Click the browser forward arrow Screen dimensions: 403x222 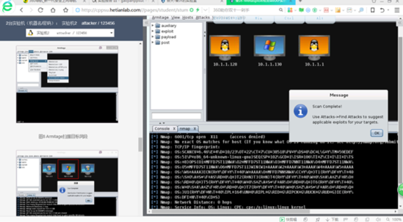tap(31, 10)
